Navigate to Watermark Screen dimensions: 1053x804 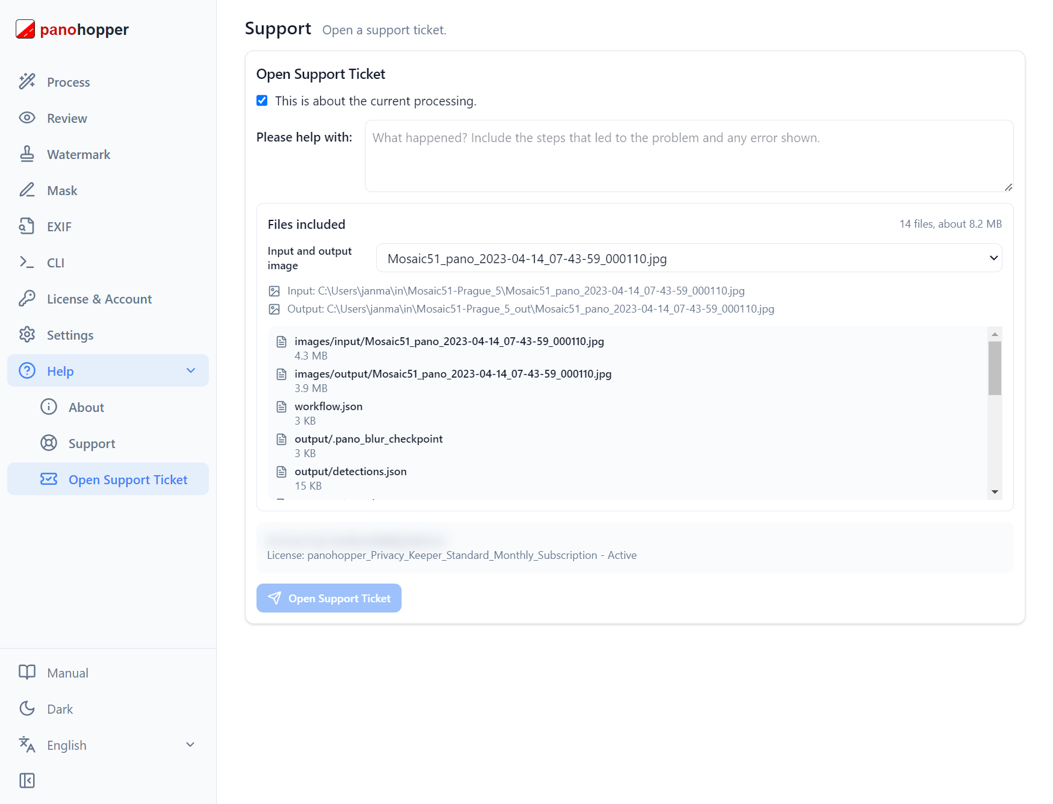pos(108,154)
